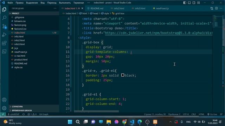Click the Synchronize Changes icon in status bar
The width and height of the screenshot is (225, 126).
click(x=24, y=114)
